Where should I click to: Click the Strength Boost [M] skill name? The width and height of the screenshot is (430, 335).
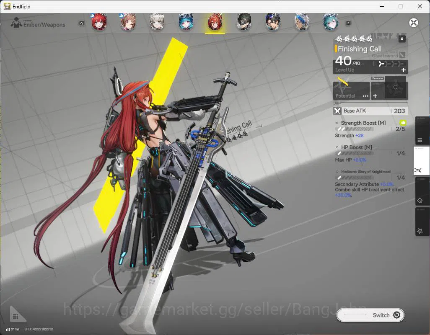pyautogui.click(x=363, y=123)
